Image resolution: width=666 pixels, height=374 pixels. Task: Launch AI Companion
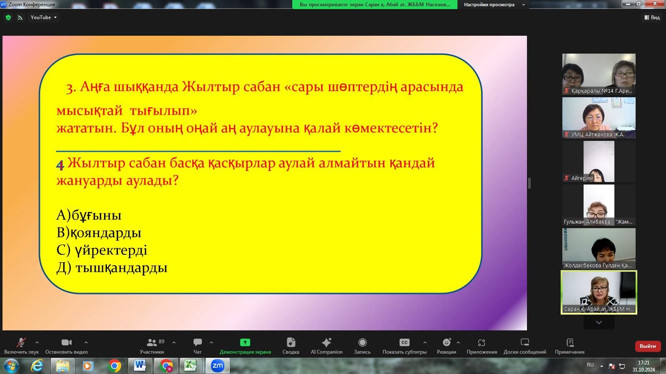(x=326, y=346)
